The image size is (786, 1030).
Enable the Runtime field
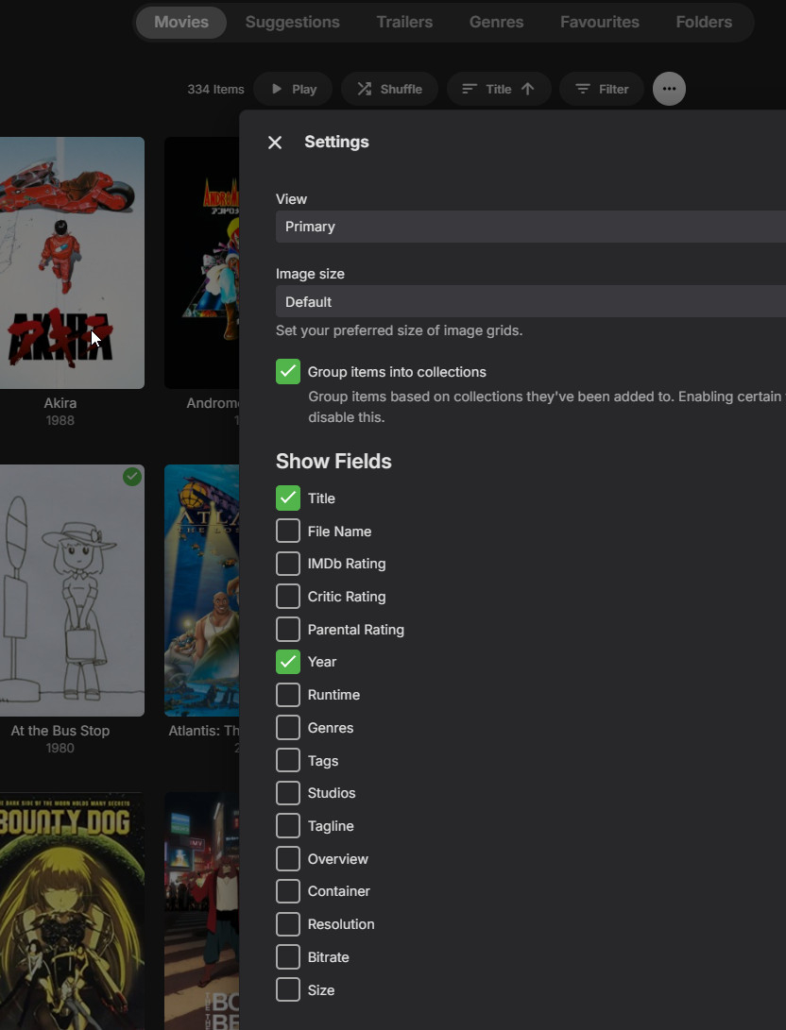[x=288, y=694]
